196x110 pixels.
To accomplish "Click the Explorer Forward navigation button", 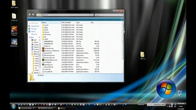I will tap(33, 15).
